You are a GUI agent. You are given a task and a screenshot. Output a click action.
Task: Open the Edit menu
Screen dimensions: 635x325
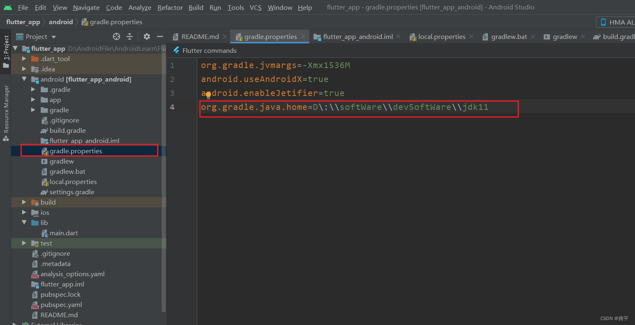coord(41,7)
